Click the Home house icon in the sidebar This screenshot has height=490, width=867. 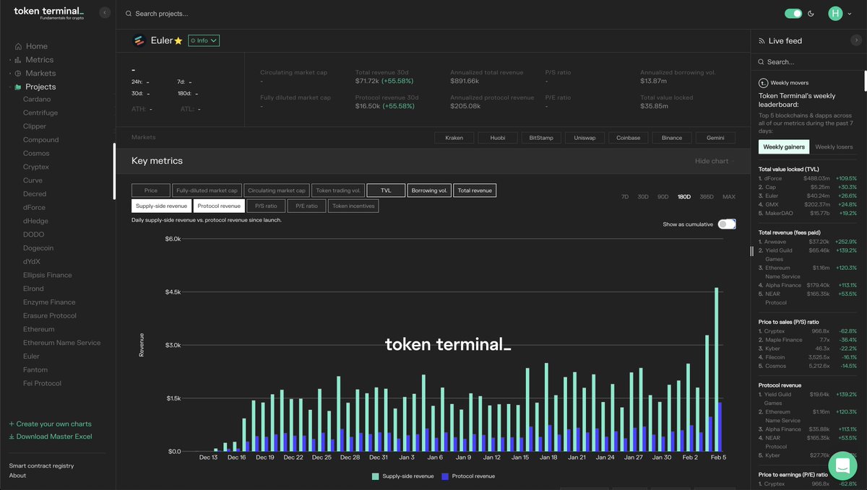tap(18, 46)
